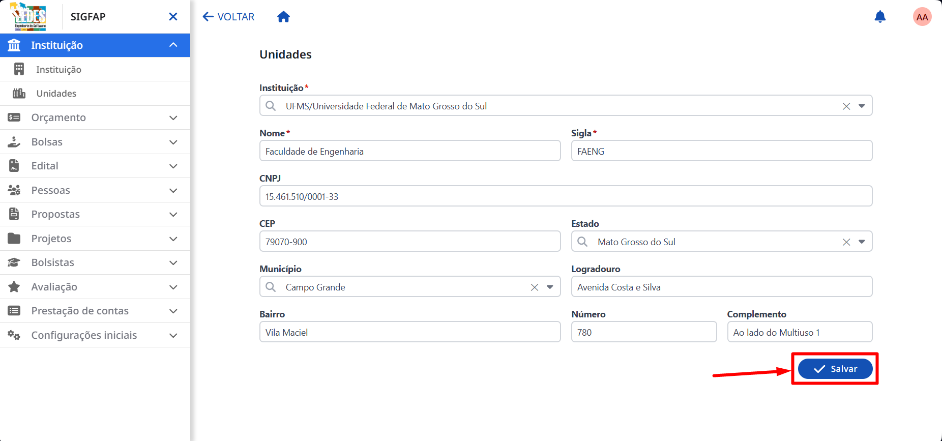Click the Sigla text field
This screenshot has height=441, width=942.
tap(722, 151)
